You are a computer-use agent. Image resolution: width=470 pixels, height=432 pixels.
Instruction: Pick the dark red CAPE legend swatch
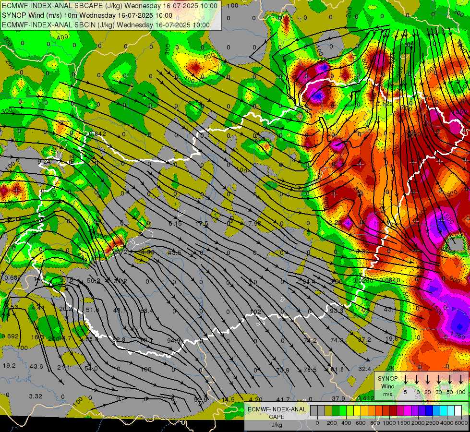pyautogui.click(x=393, y=411)
